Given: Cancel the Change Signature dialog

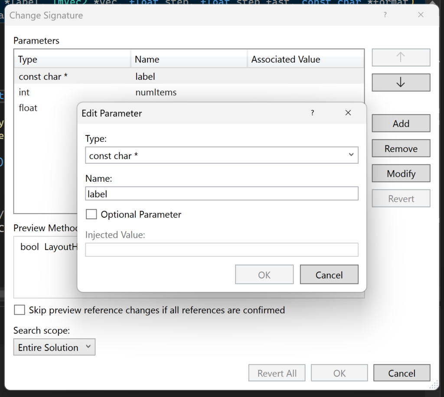Looking at the screenshot, I should (x=402, y=373).
